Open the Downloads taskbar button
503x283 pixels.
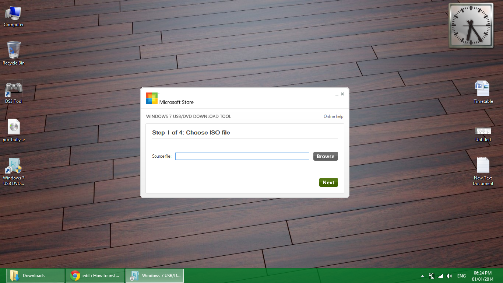coord(35,276)
